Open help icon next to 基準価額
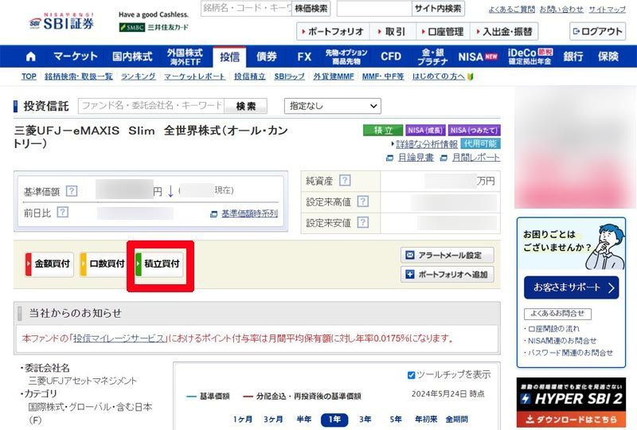The height and width of the screenshot is (430, 637). tap(72, 190)
